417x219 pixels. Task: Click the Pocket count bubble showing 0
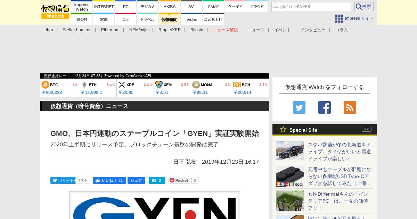click(195, 180)
